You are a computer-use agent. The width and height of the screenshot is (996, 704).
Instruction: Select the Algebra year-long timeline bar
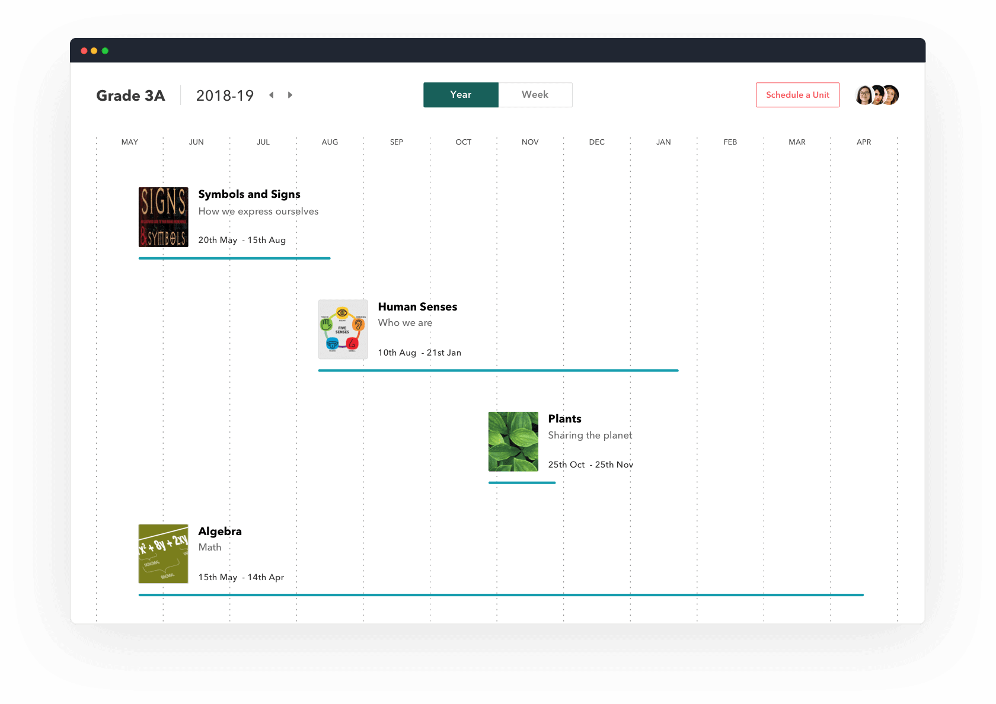pyautogui.click(x=501, y=594)
